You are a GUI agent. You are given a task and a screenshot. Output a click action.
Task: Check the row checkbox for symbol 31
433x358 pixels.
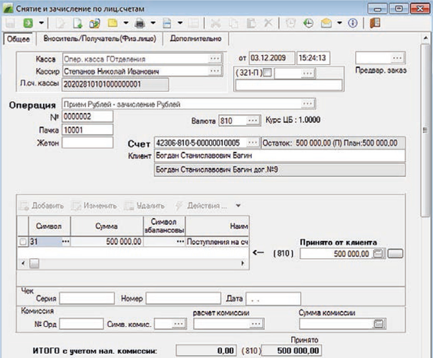click(x=23, y=241)
